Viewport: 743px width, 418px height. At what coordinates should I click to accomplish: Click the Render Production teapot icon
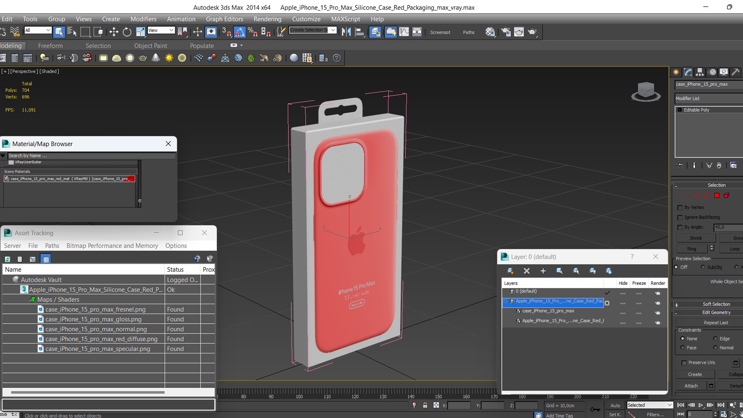(x=532, y=32)
